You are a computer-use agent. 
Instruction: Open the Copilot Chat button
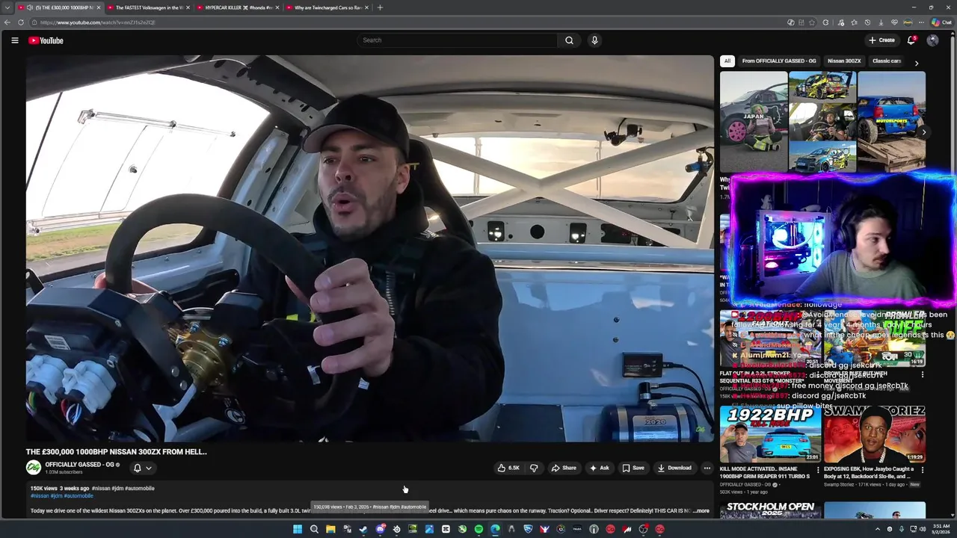click(941, 22)
